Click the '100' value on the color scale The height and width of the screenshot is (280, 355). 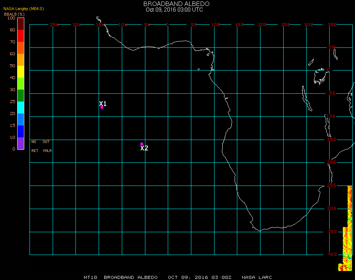click(x=11, y=18)
